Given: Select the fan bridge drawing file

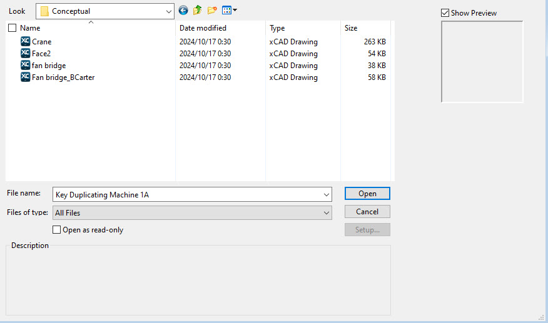Looking at the screenshot, I should [49, 66].
